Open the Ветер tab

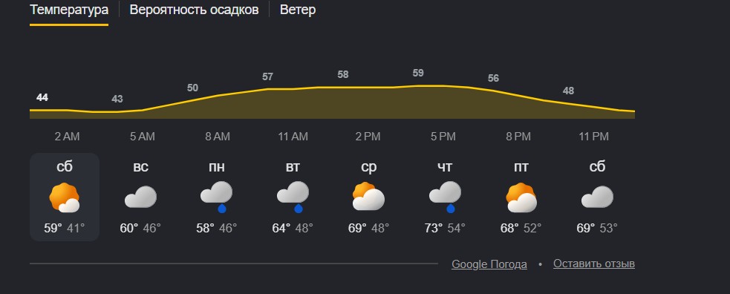pyautogui.click(x=298, y=10)
